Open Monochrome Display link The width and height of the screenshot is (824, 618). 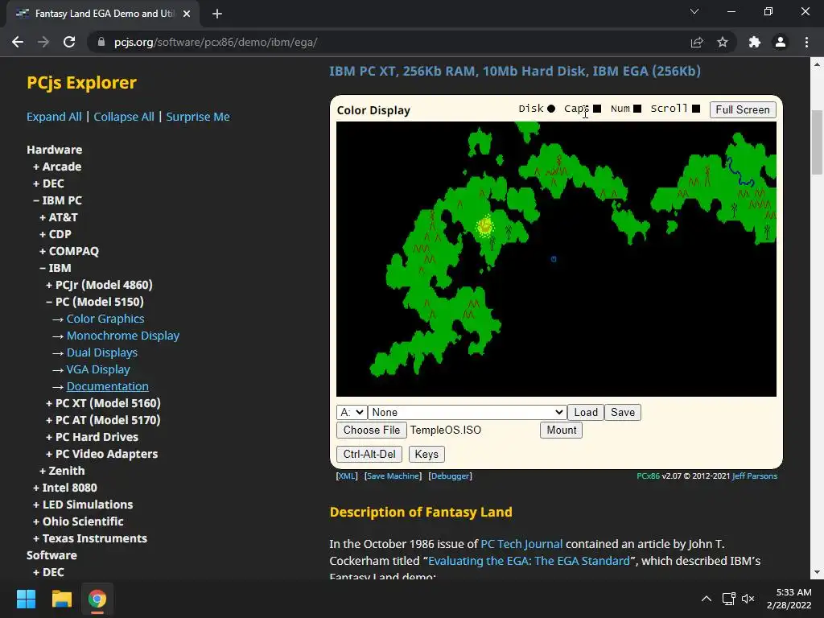pyautogui.click(x=123, y=336)
